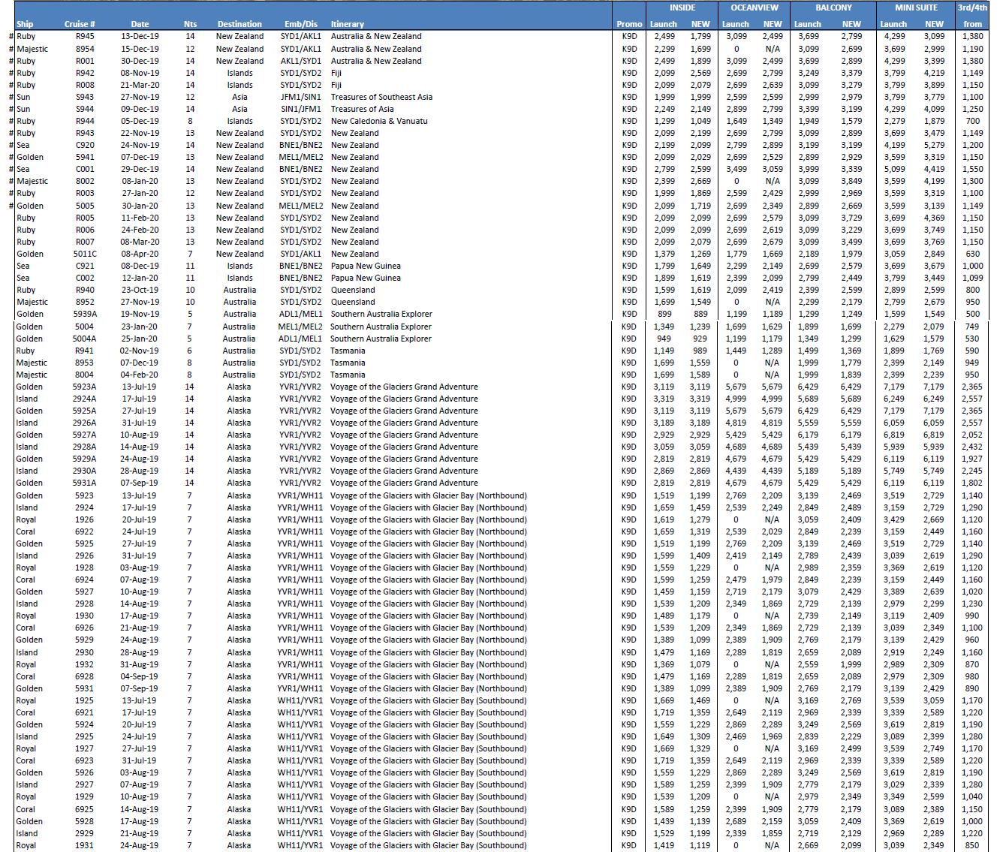
Task: Select the Promo column header
Action: pyautogui.click(x=629, y=24)
